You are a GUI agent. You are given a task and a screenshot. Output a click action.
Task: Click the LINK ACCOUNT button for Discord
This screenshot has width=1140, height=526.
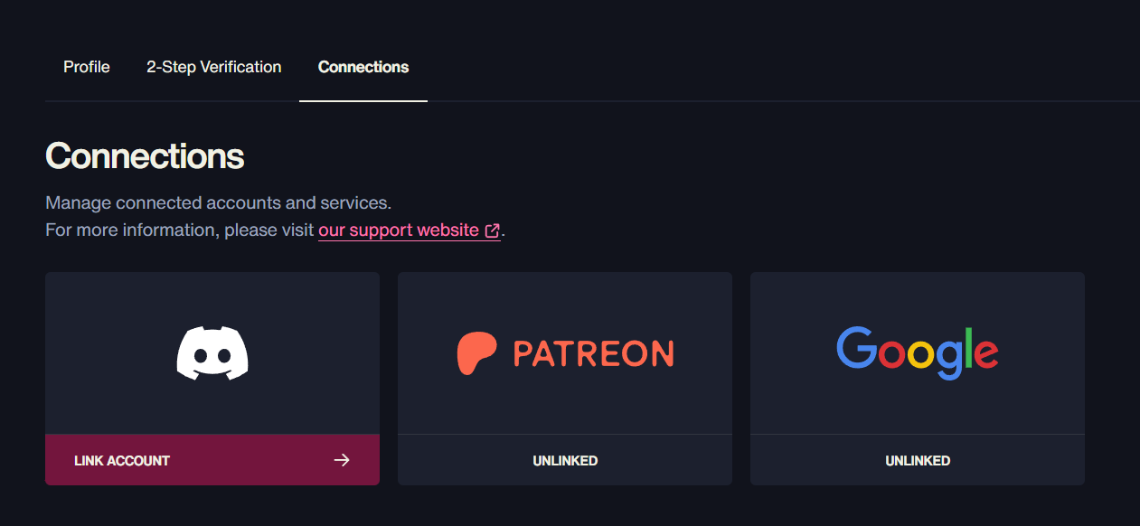pyautogui.click(x=212, y=460)
